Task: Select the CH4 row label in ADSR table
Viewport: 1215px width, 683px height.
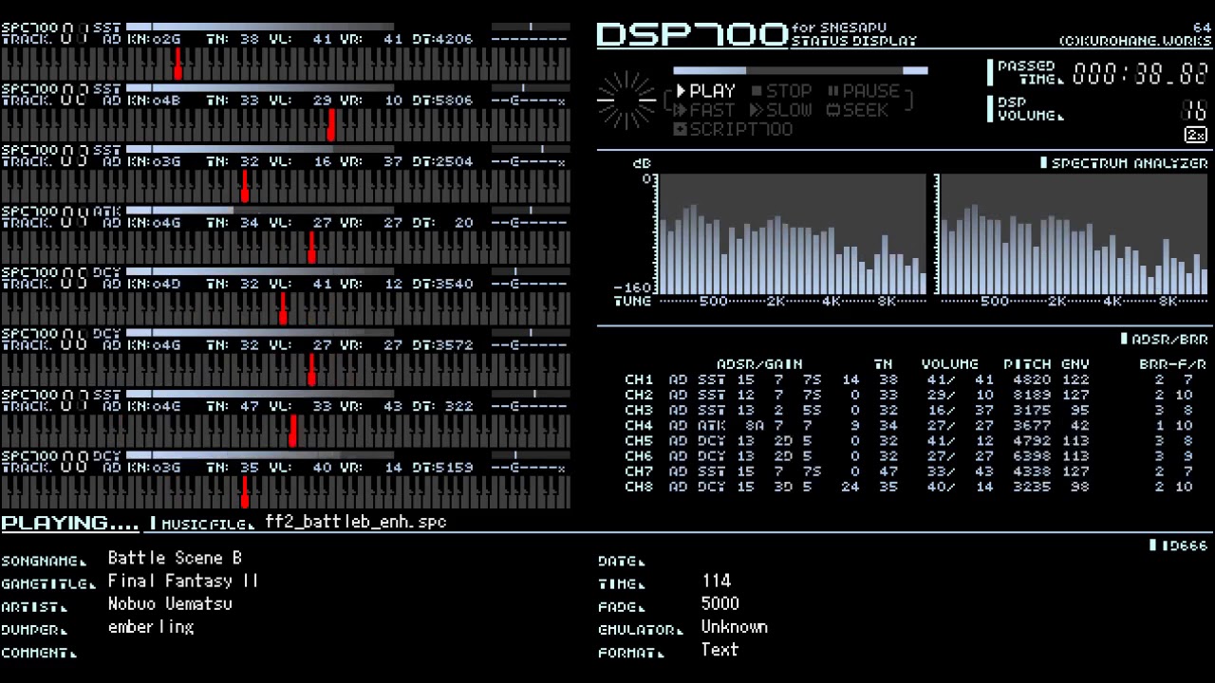Action: (x=639, y=426)
